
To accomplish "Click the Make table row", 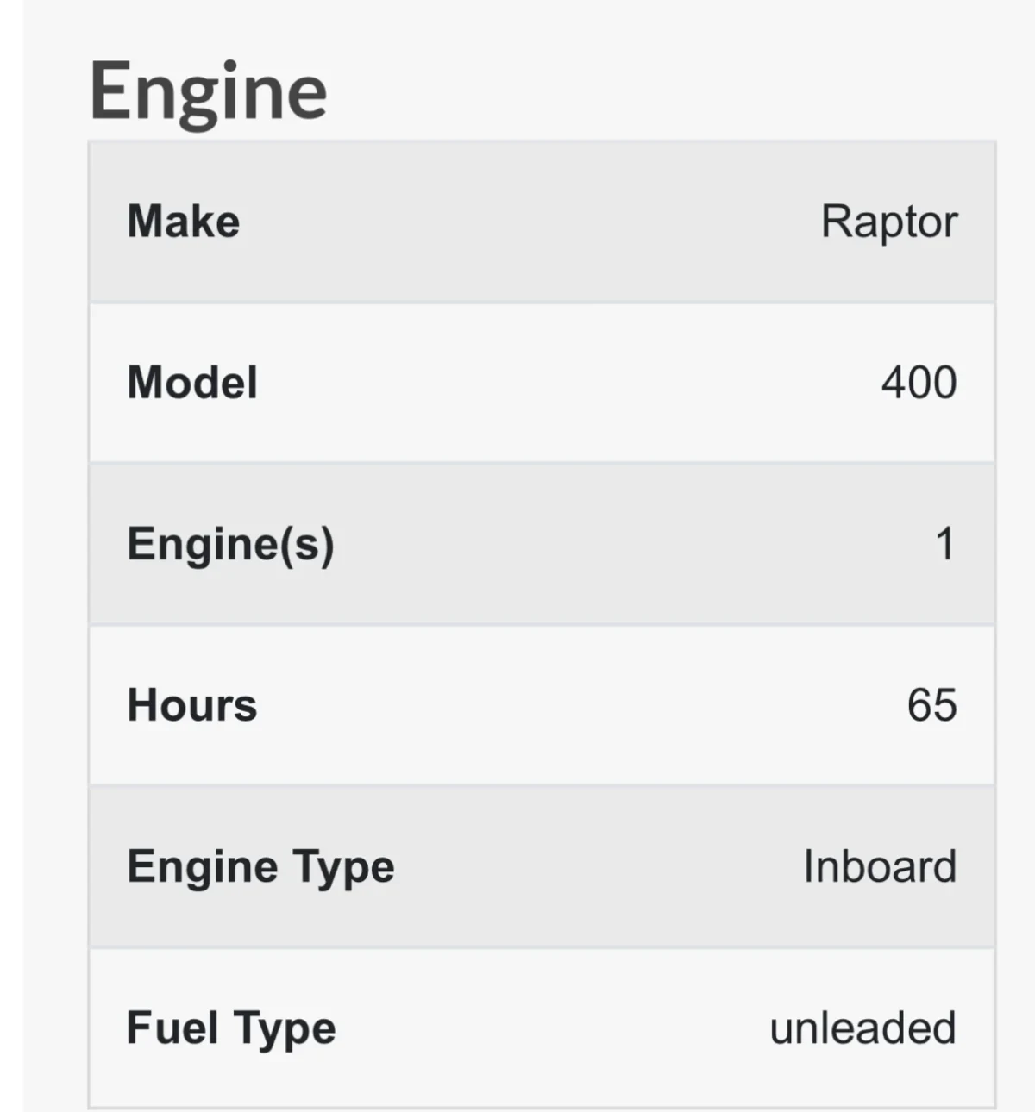I will point(517,222).
